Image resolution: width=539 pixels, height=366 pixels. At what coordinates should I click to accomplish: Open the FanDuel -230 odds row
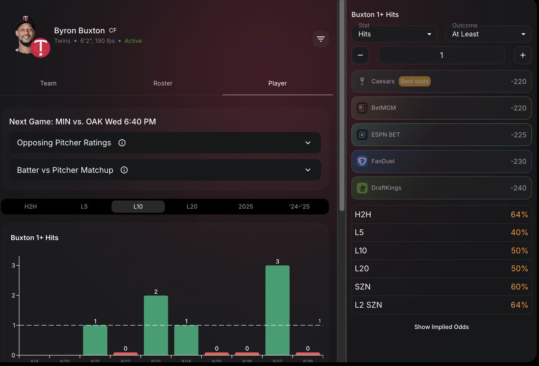[442, 161]
